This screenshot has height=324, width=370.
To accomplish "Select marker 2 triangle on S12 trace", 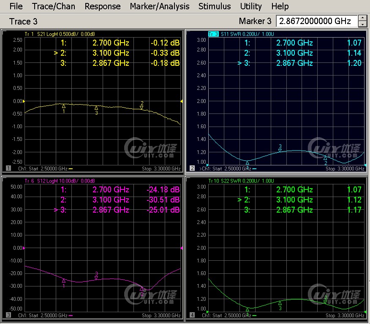I will click(141, 289).
